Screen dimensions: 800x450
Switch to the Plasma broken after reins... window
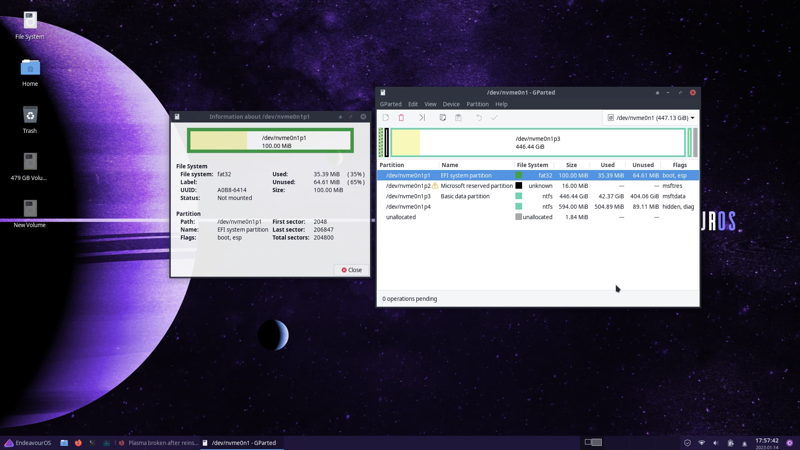click(159, 443)
